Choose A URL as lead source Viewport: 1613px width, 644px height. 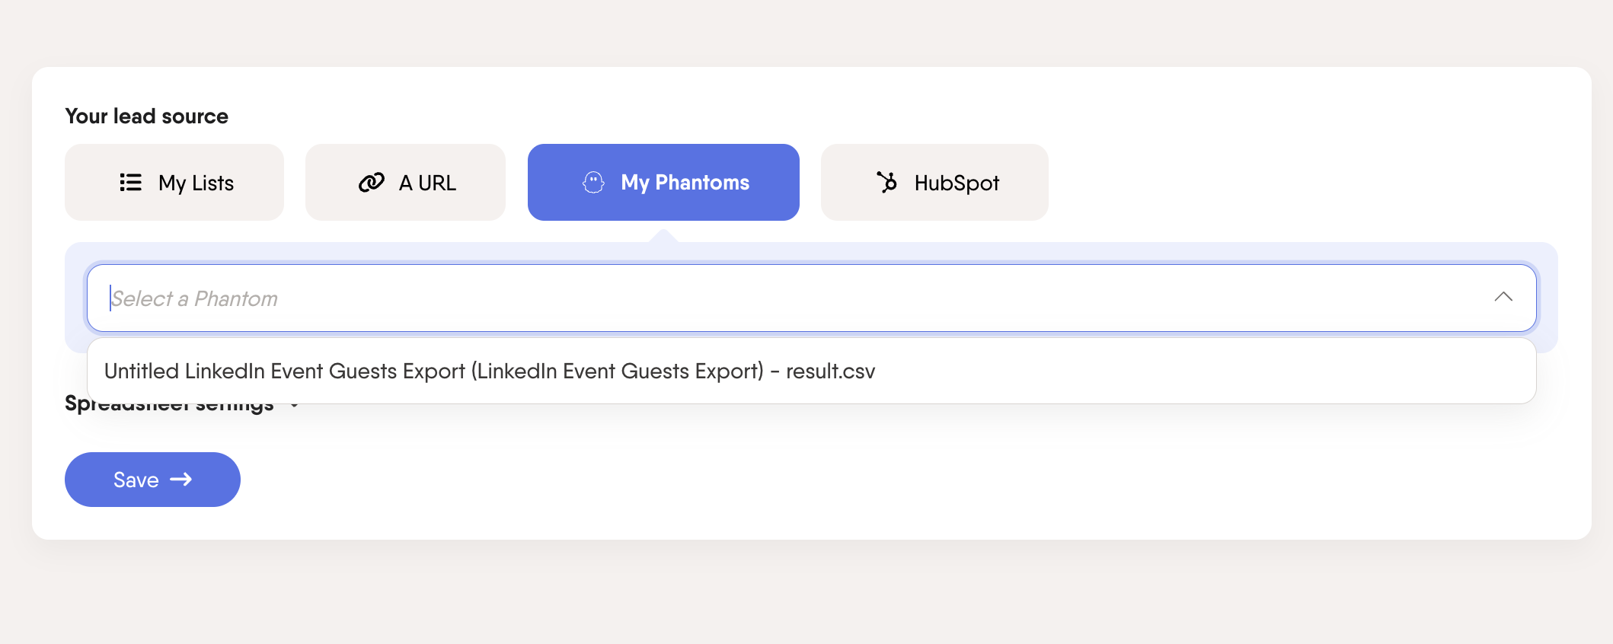tap(405, 183)
